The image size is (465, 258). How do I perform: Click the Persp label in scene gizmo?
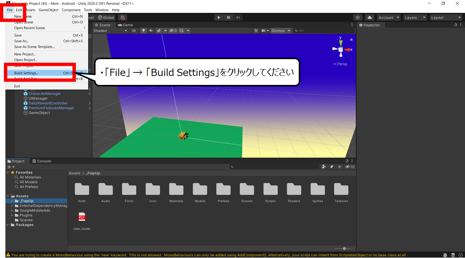coord(340,64)
